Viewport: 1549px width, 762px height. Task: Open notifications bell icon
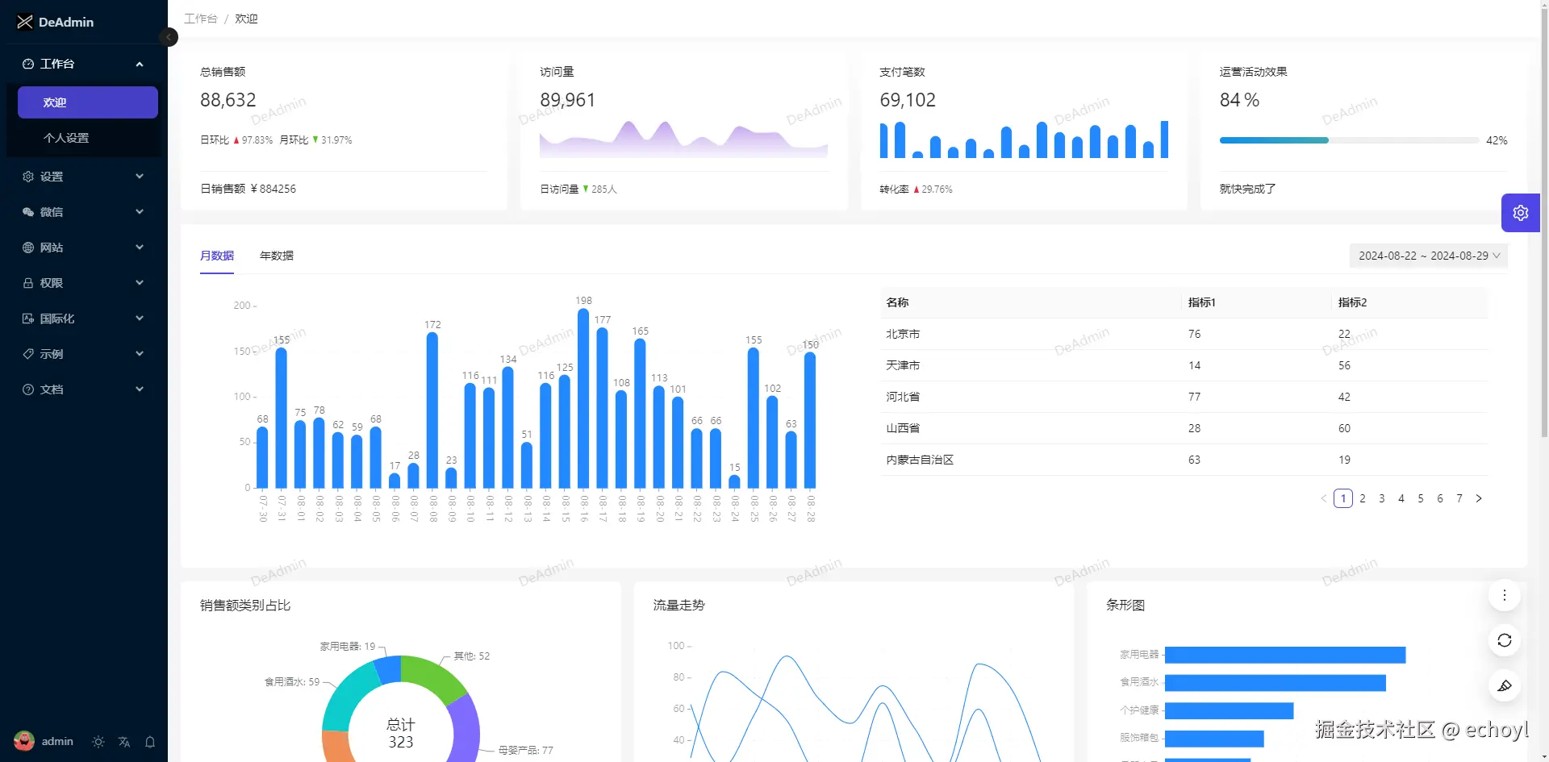[x=150, y=742]
